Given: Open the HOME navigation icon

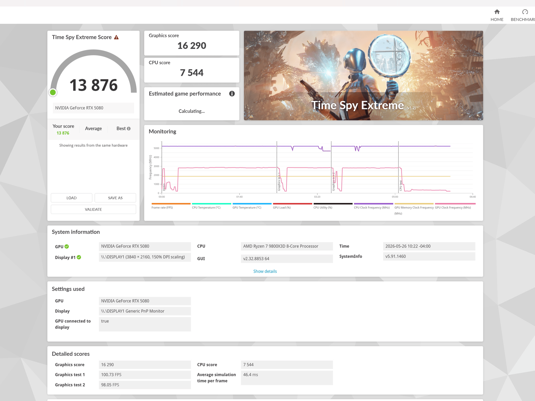Looking at the screenshot, I should (497, 12).
